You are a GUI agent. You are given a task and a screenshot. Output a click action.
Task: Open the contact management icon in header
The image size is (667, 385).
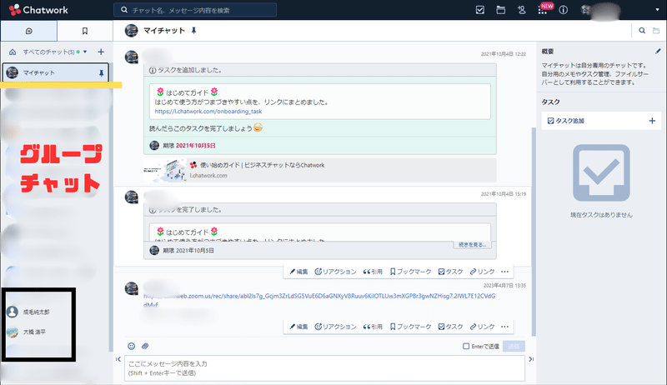click(522, 10)
